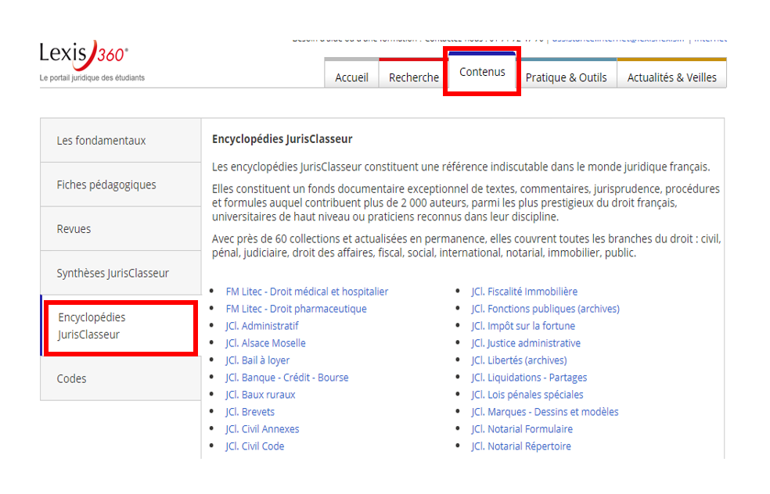Open JCl. Impôt sur la fortune

click(x=523, y=326)
